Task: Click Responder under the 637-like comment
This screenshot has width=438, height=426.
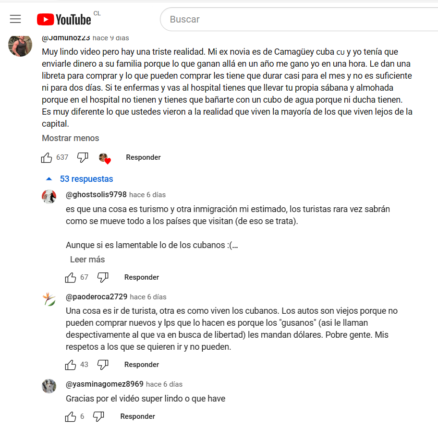Action: 143,157
